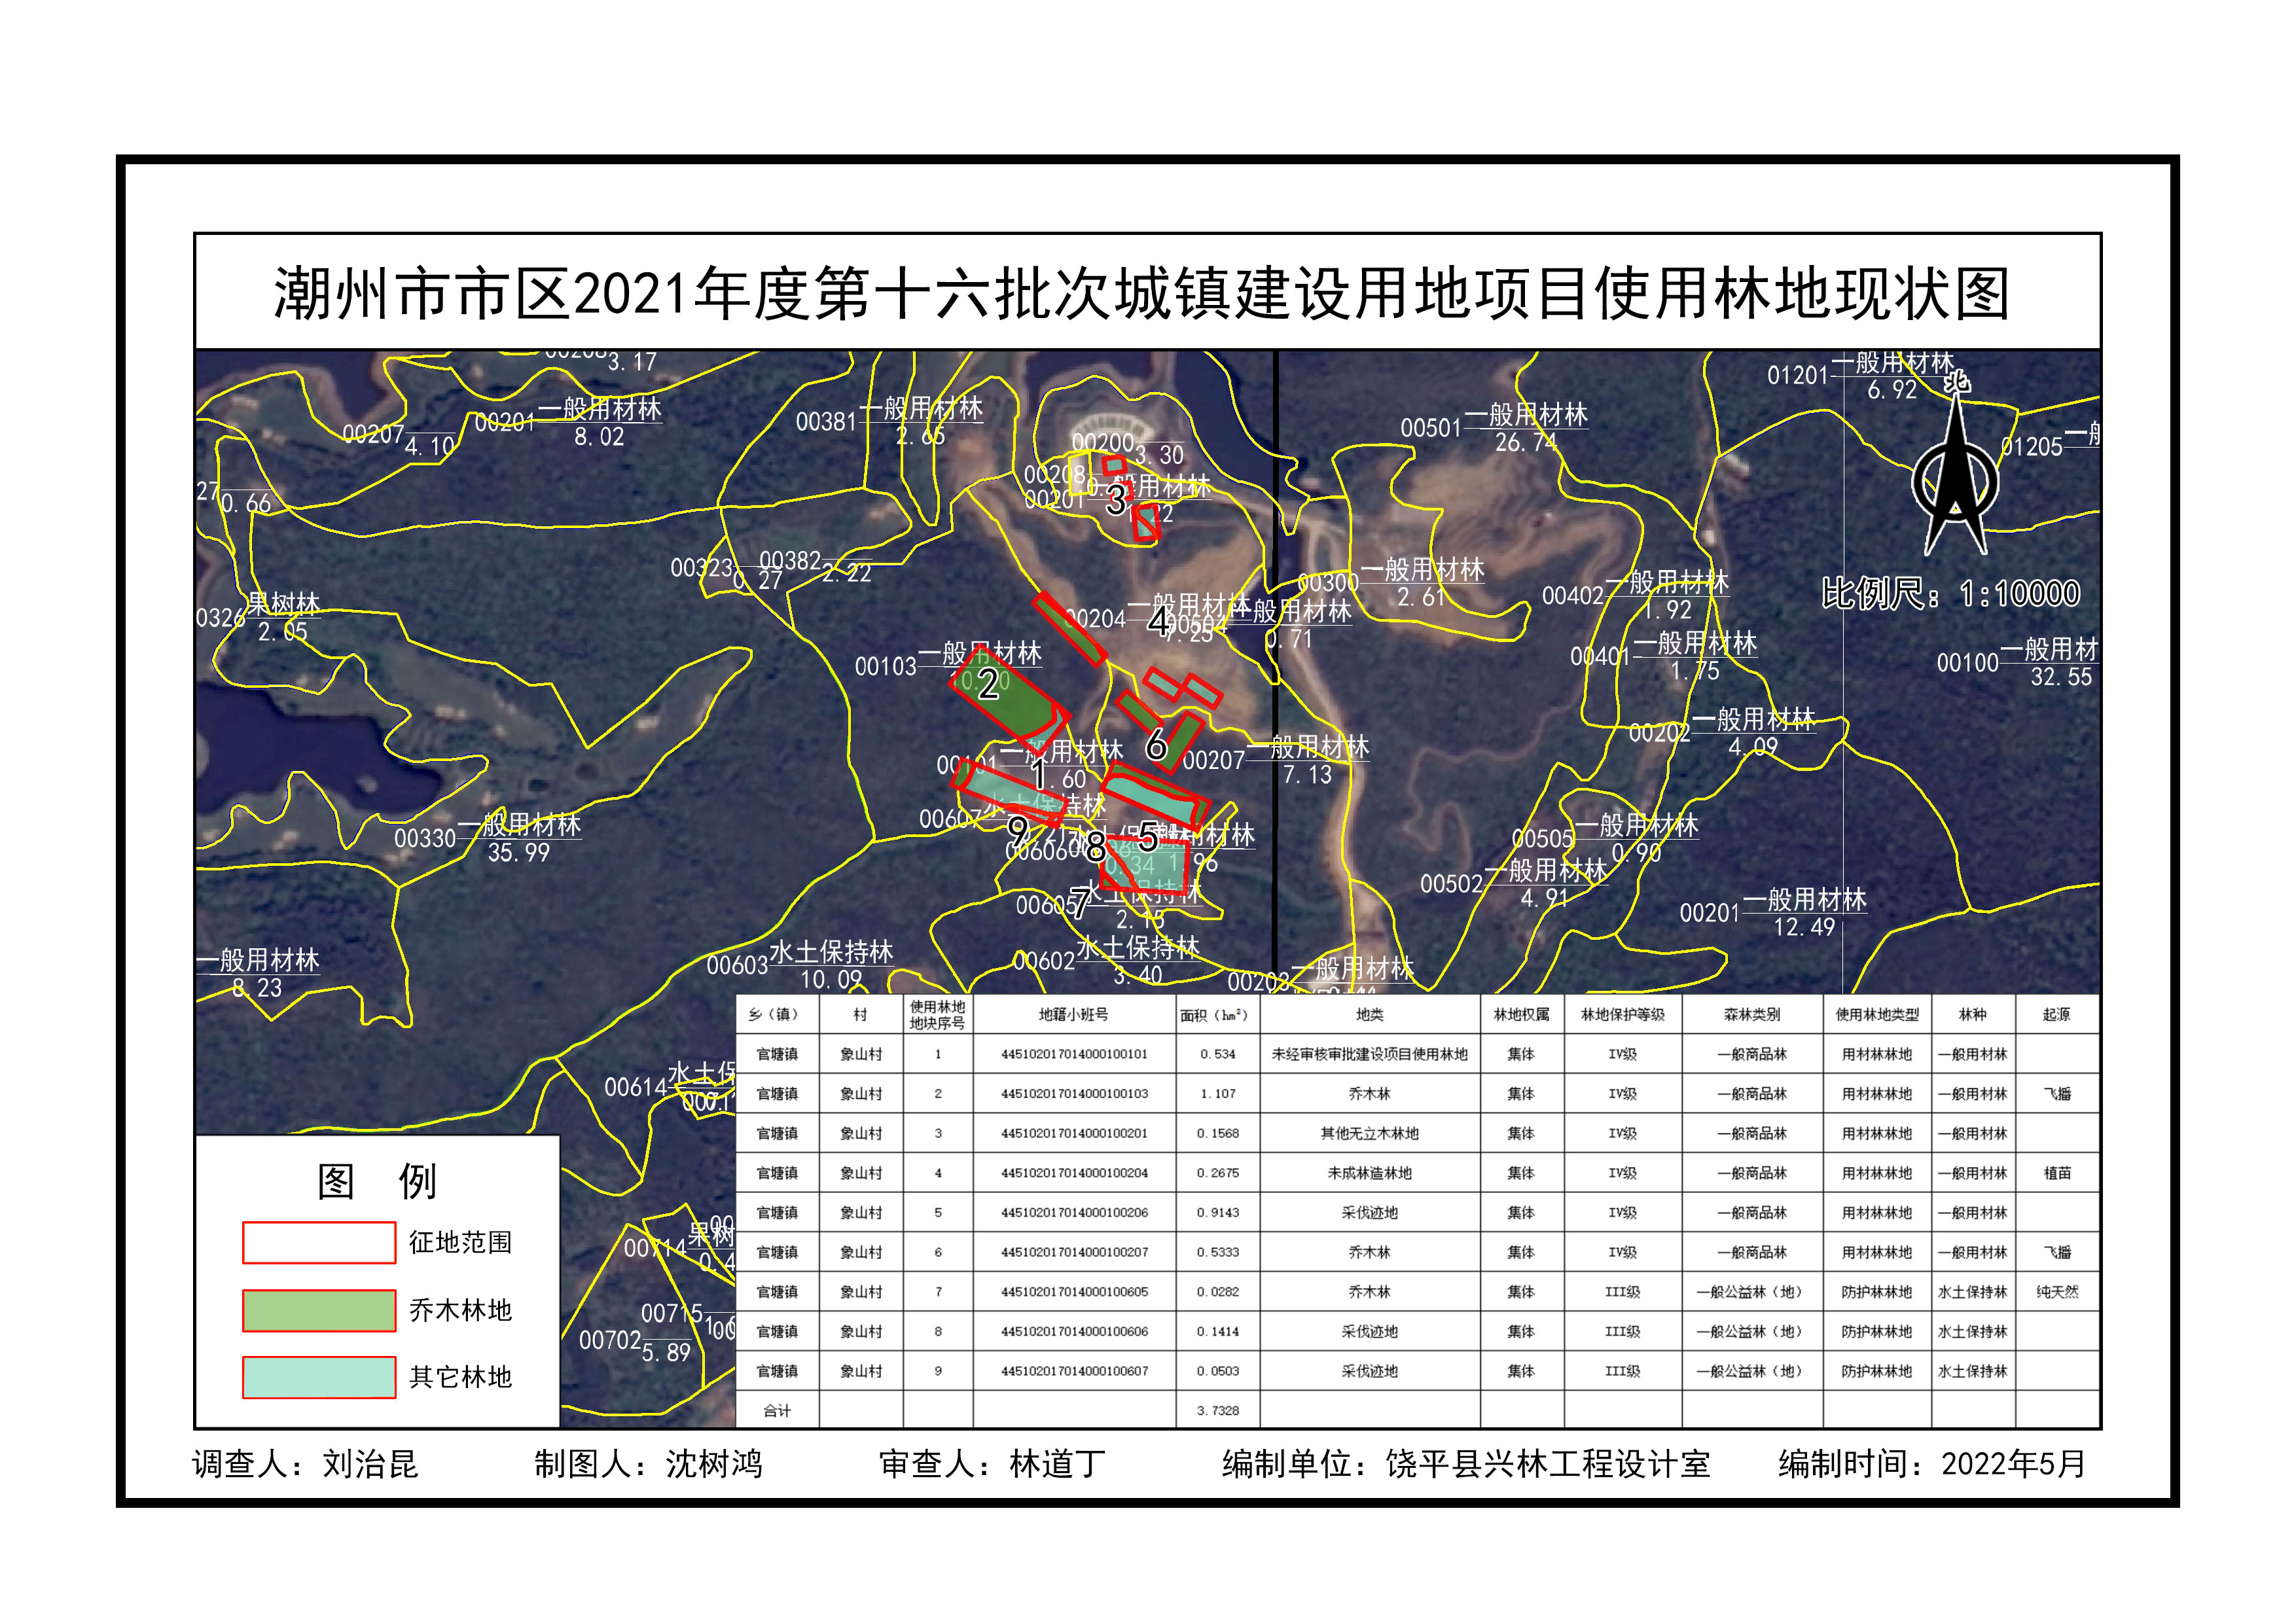Click the area value 0.1568

pyautogui.click(x=1218, y=1134)
